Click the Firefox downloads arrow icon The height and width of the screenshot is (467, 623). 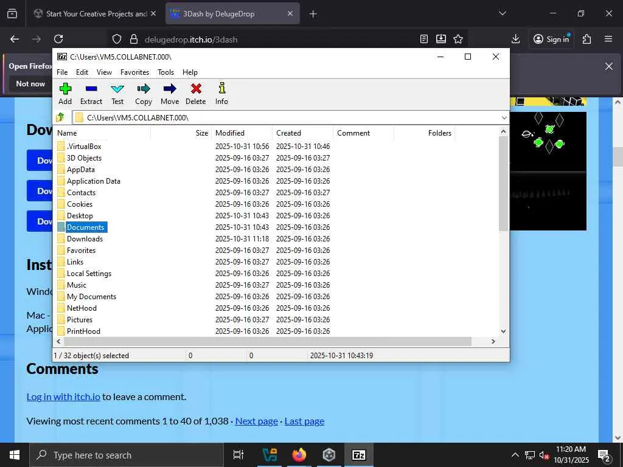[515, 39]
